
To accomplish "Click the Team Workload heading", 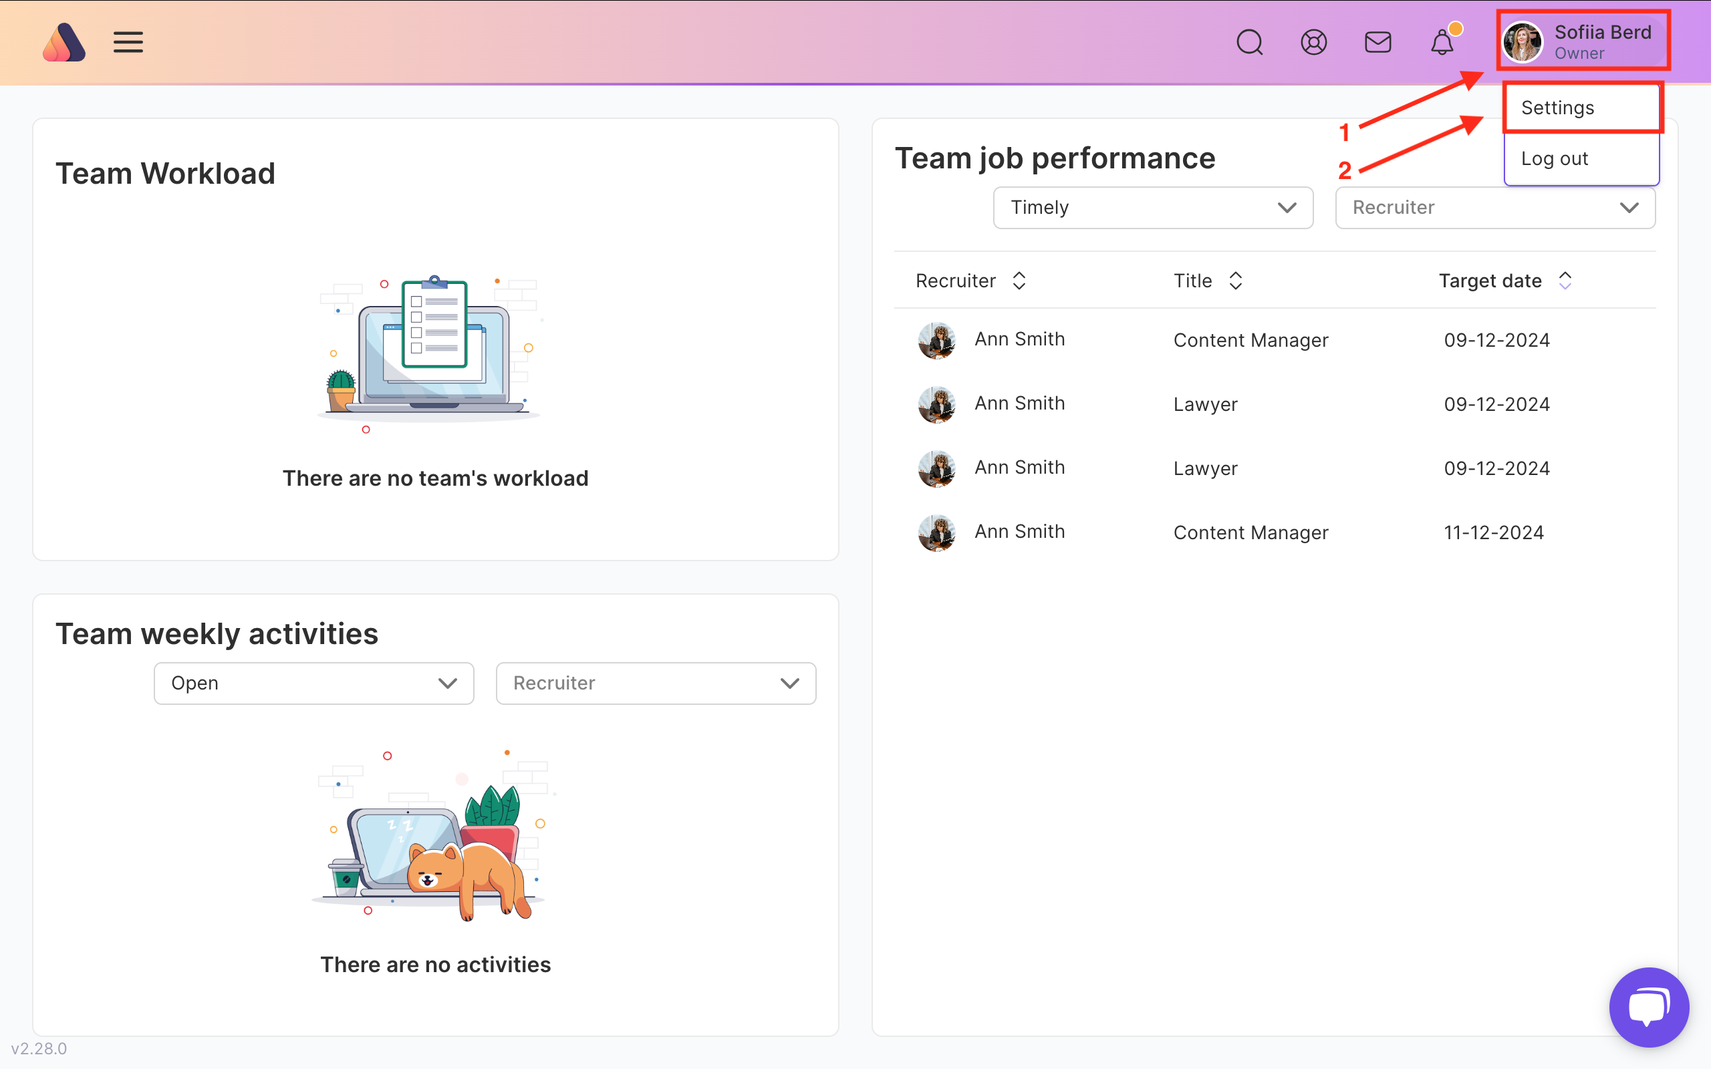I will (x=166, y=173).
